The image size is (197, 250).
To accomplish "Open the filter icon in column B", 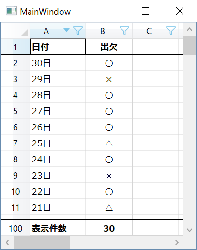I will coord(124,31).
